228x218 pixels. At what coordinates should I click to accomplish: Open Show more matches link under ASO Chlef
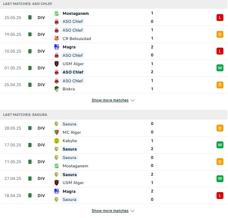[x=110, y=100]
